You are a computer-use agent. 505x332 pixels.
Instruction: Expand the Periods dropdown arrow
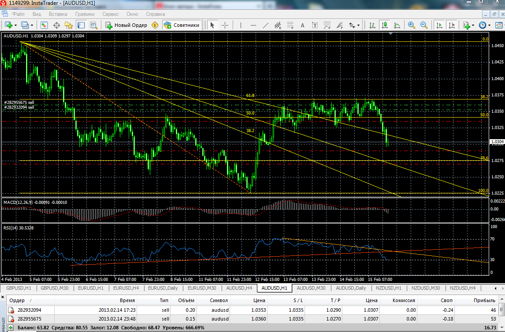click(489, 25)
